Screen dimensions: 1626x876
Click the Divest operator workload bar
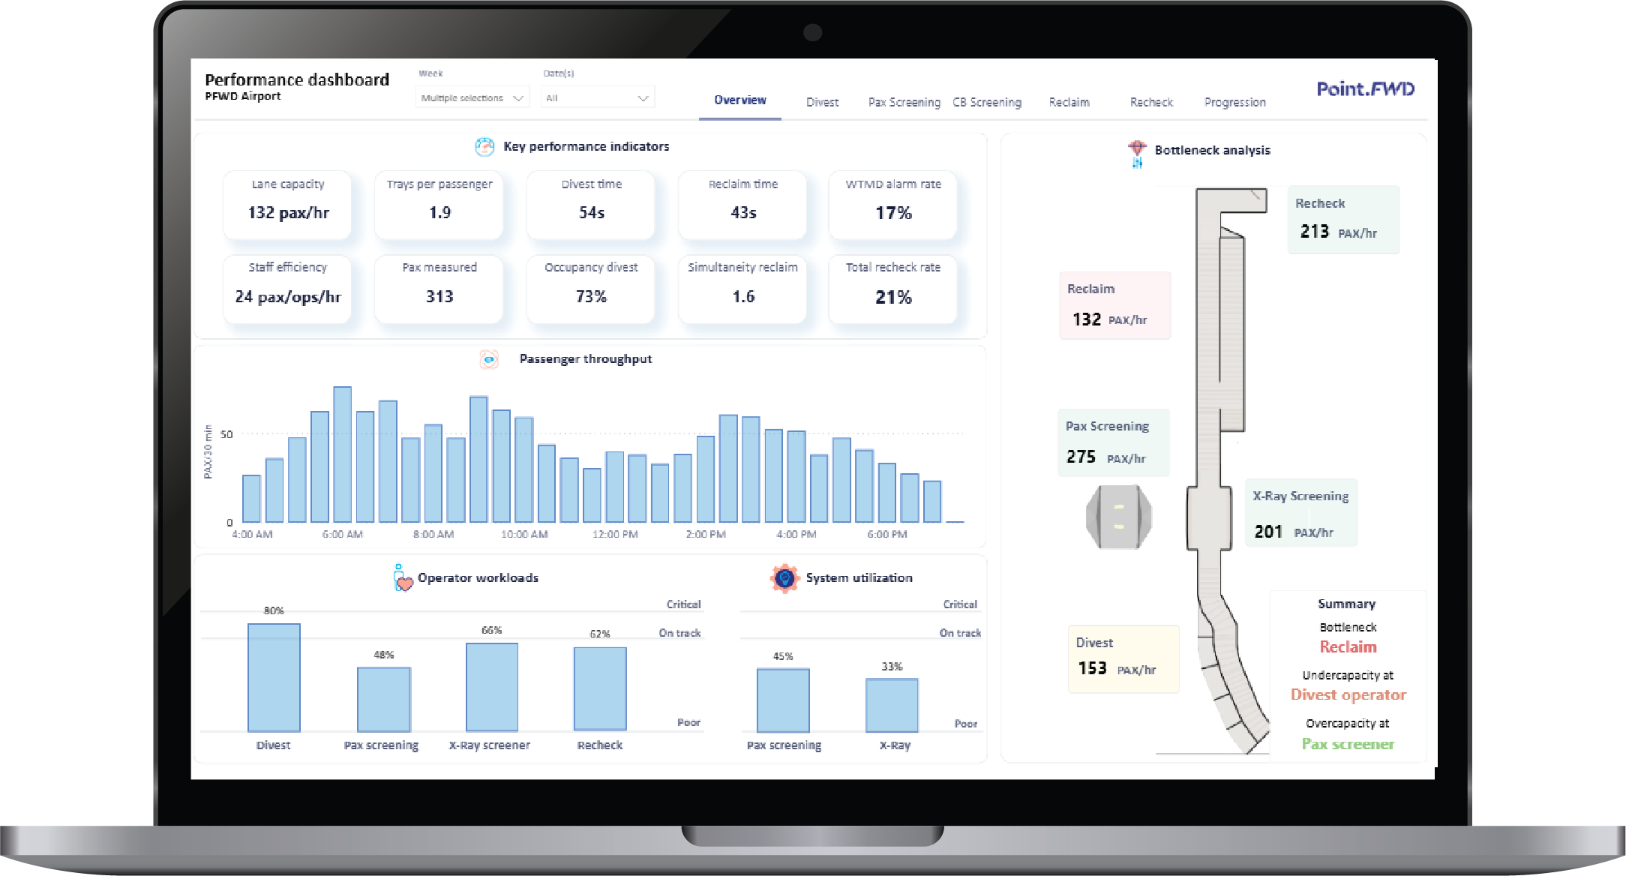pyautogui.click(x=274, y=677)
